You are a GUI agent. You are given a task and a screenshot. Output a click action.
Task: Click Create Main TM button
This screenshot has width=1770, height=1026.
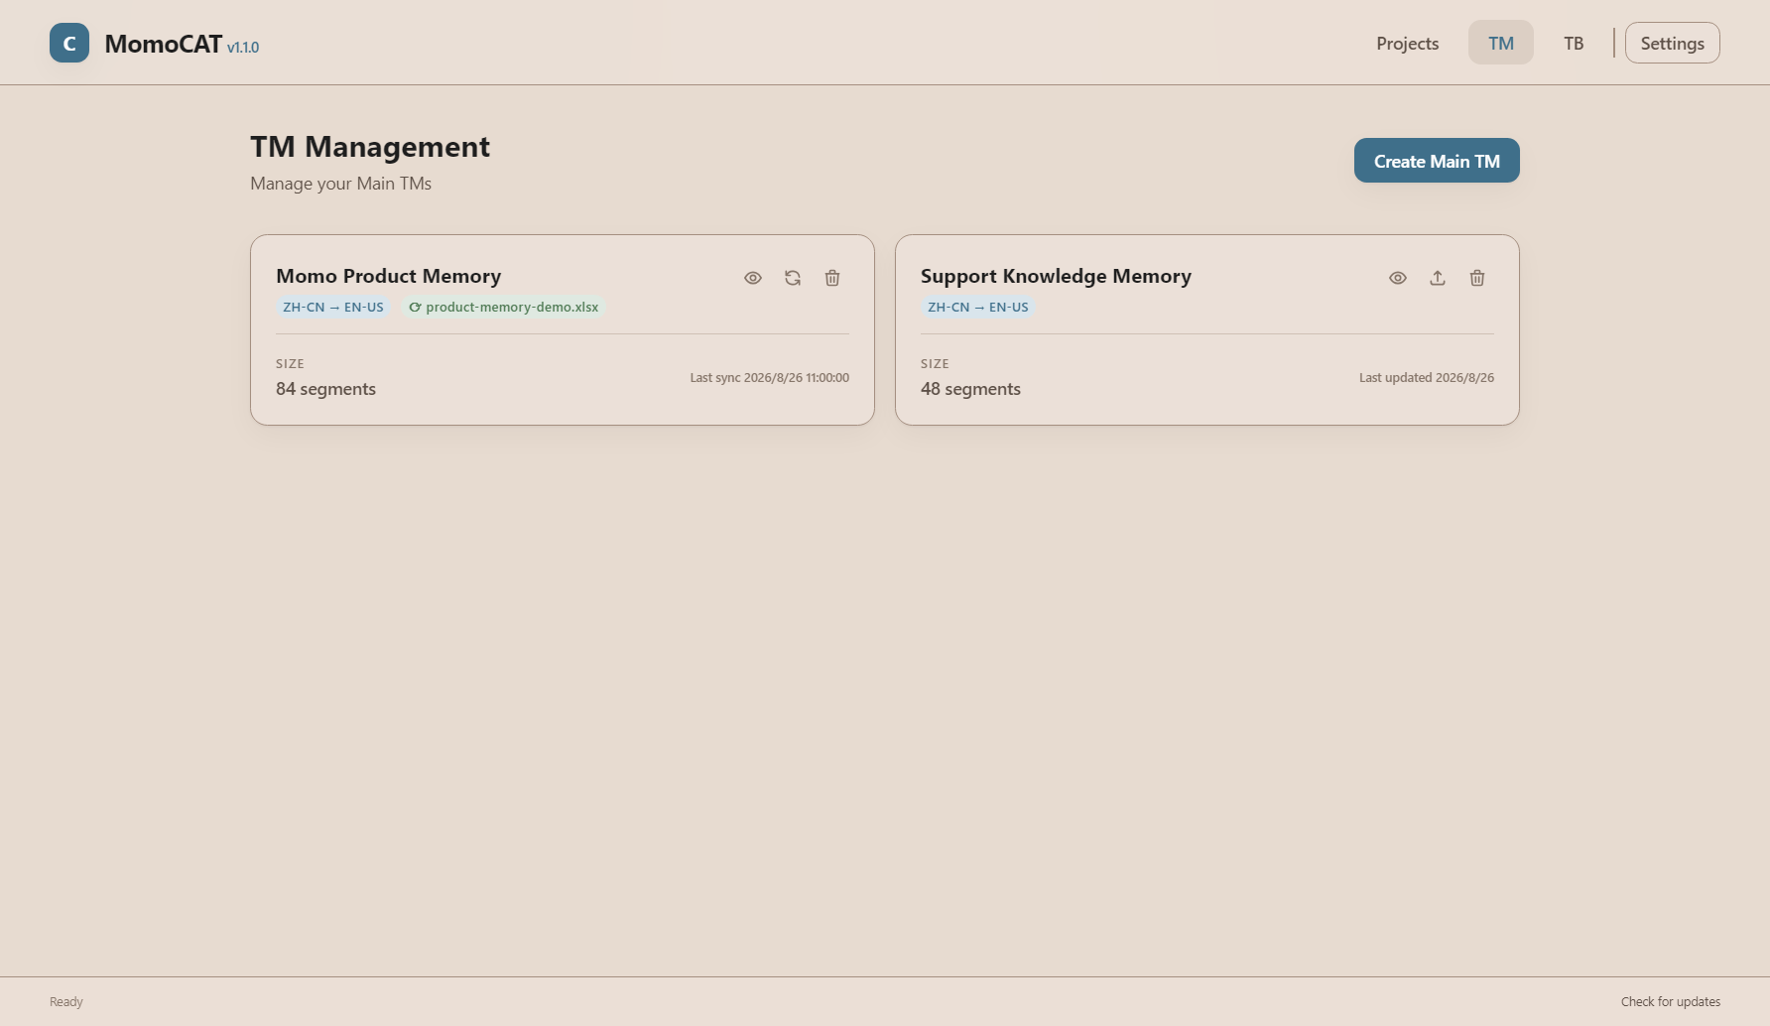(1437, 161)
